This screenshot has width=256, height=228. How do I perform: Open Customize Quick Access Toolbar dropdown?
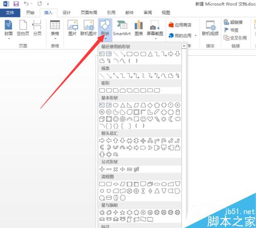tap(48, 4)
